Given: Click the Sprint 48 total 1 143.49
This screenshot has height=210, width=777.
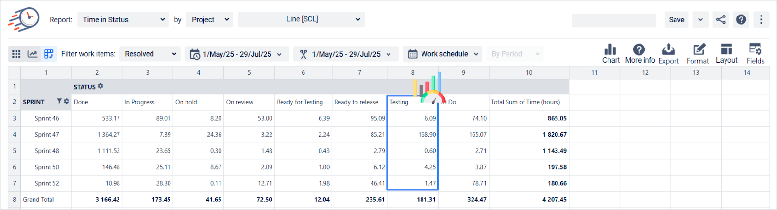Looking at the screenshot, I should click(529, 151).
